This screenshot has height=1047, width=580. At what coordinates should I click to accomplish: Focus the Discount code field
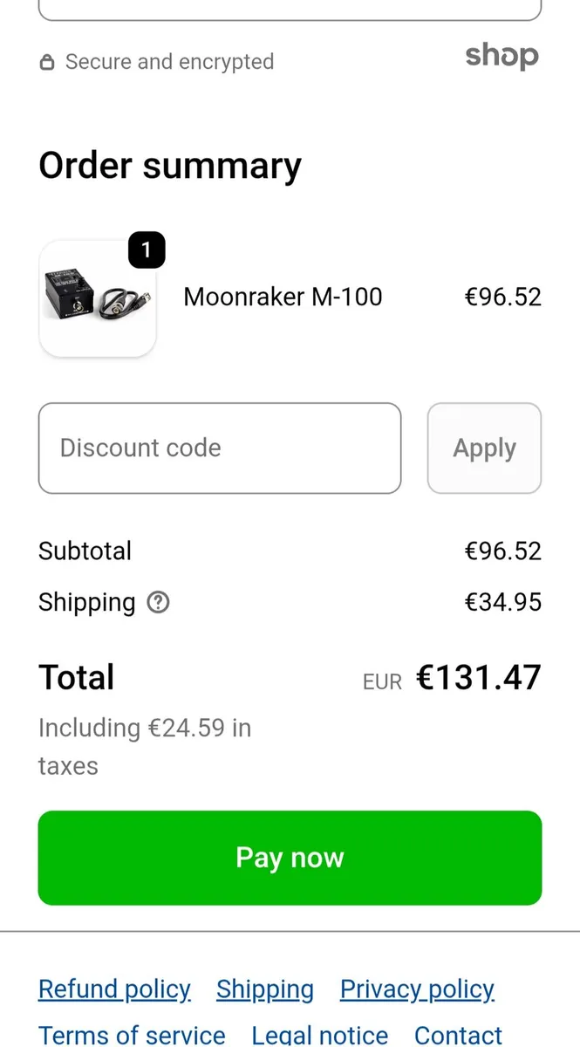click(x=220, y=448)
